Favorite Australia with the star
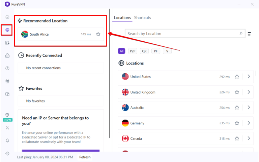This screenshot has height=162, width=259. tap(237, 108)
